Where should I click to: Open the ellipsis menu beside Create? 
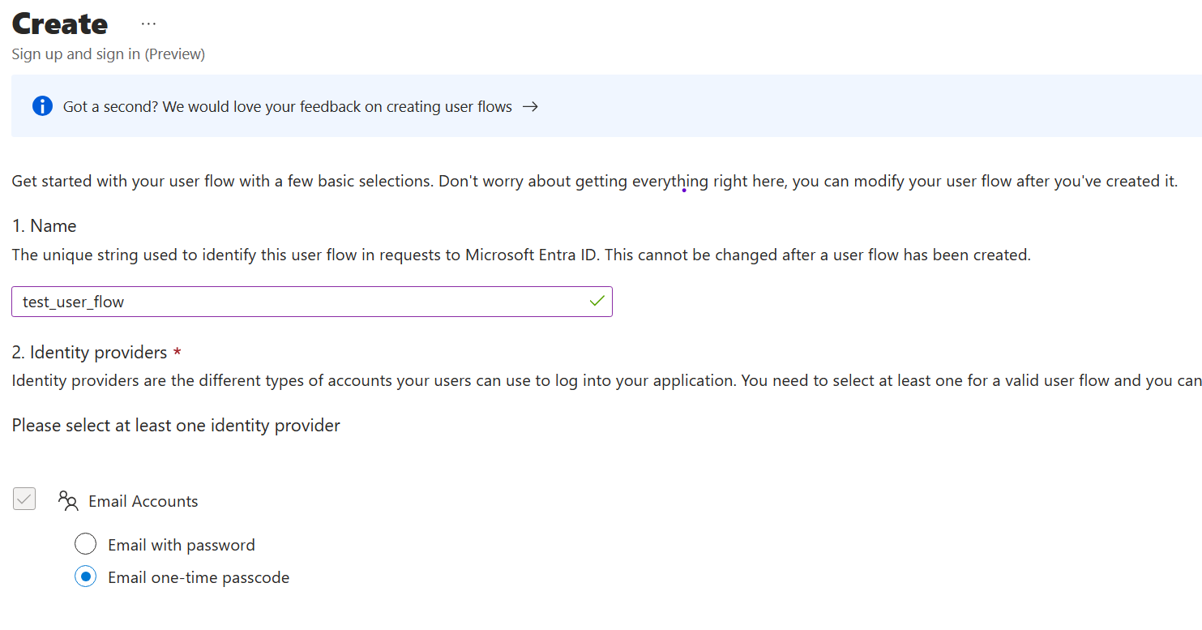click(148, 24)
